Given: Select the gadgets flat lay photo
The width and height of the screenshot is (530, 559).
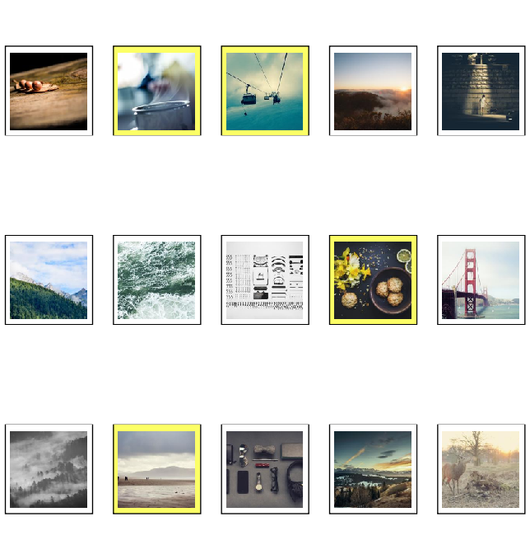Looking at the screenshot, I should tap(265, 469).
